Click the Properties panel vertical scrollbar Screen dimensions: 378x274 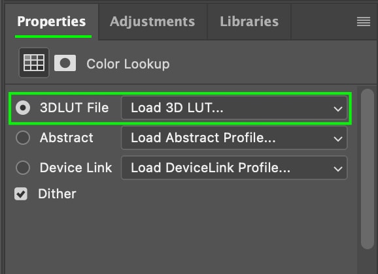coord(368,169)
